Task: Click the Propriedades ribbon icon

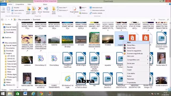Action: click(x=74, y=10)
